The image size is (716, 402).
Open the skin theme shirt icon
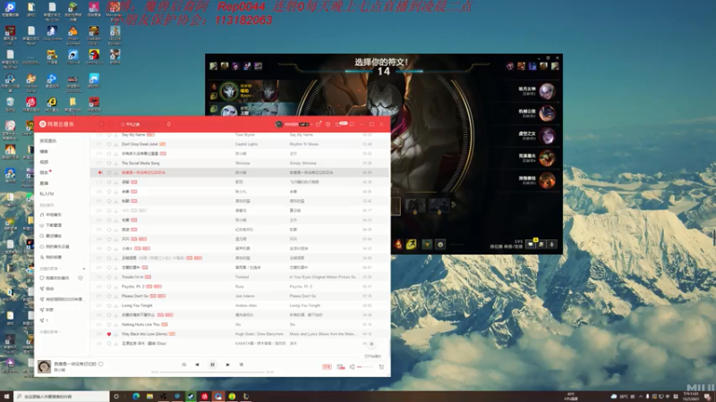click(319, 124)
